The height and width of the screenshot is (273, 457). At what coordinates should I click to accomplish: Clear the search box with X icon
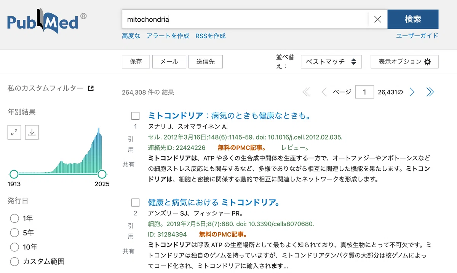tap(377, 19)
